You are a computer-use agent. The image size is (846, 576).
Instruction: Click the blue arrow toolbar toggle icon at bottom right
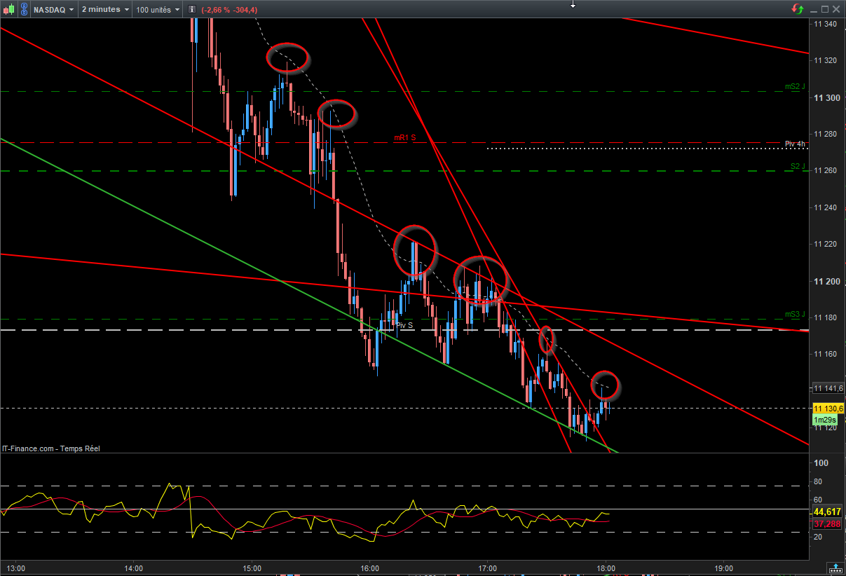click(835, 567)
